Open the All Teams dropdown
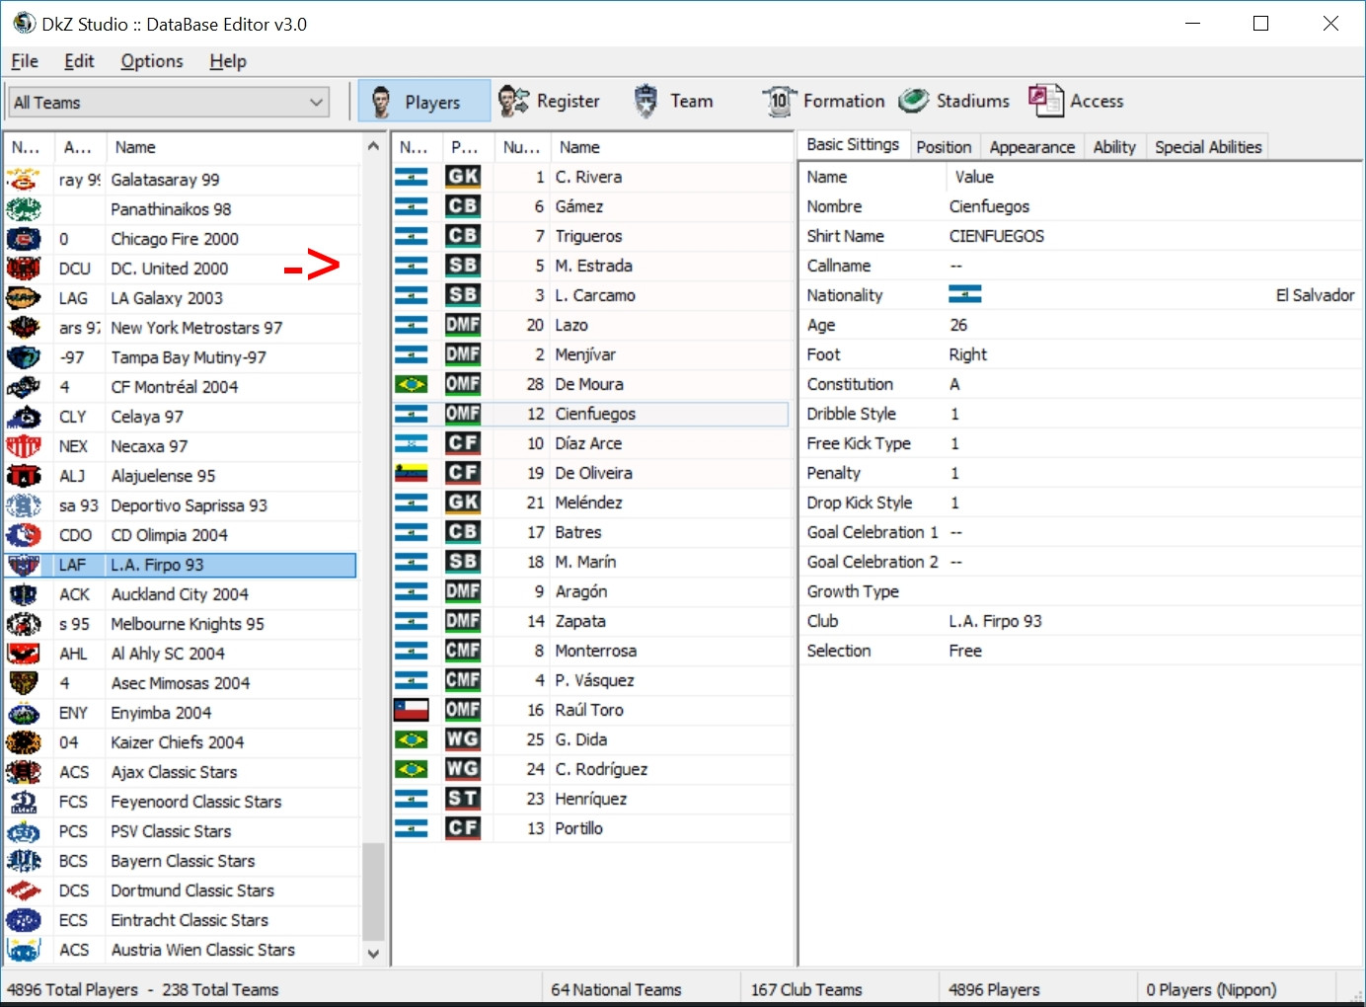This screenshot has width=1366, height=1007. (169, 102)
